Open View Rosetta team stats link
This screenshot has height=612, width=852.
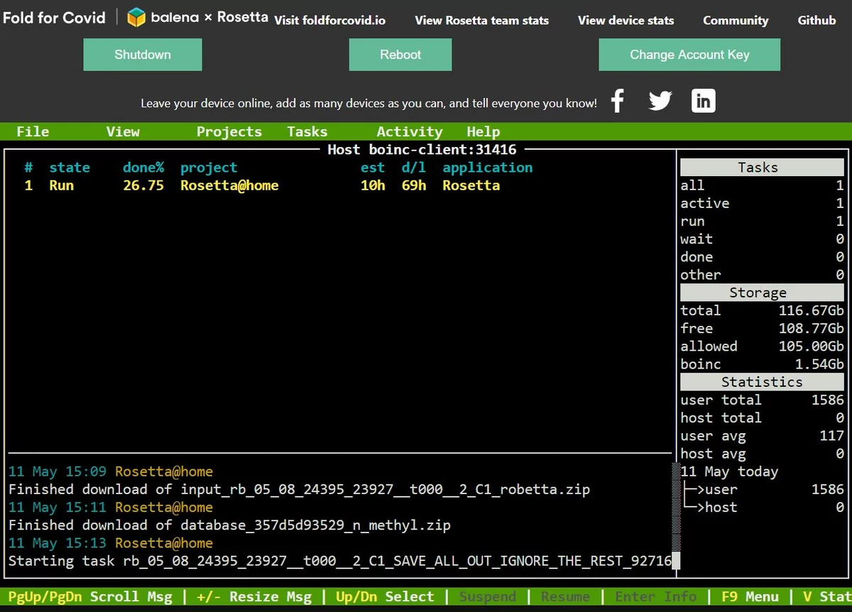[x=482, y=20]
